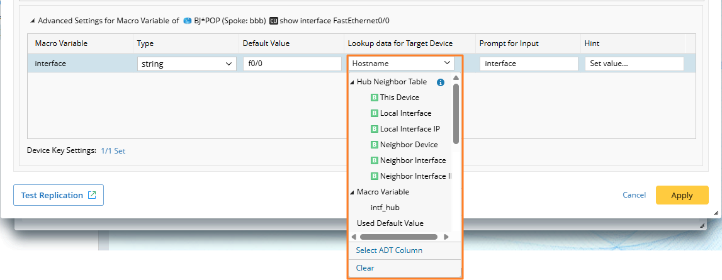Click the Cancel link
Screen dimensions: 722x280
634,195
